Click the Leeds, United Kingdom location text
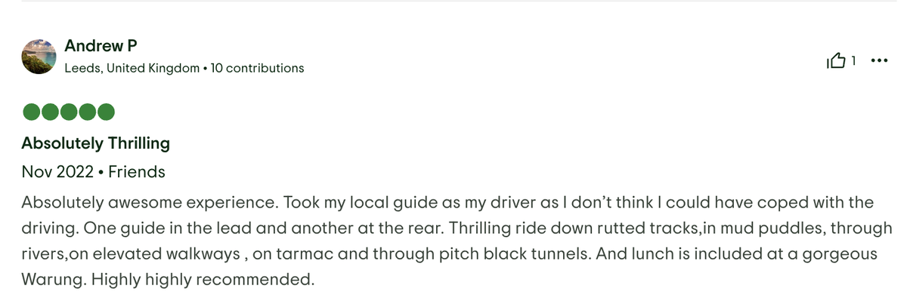 coord(132,68)
